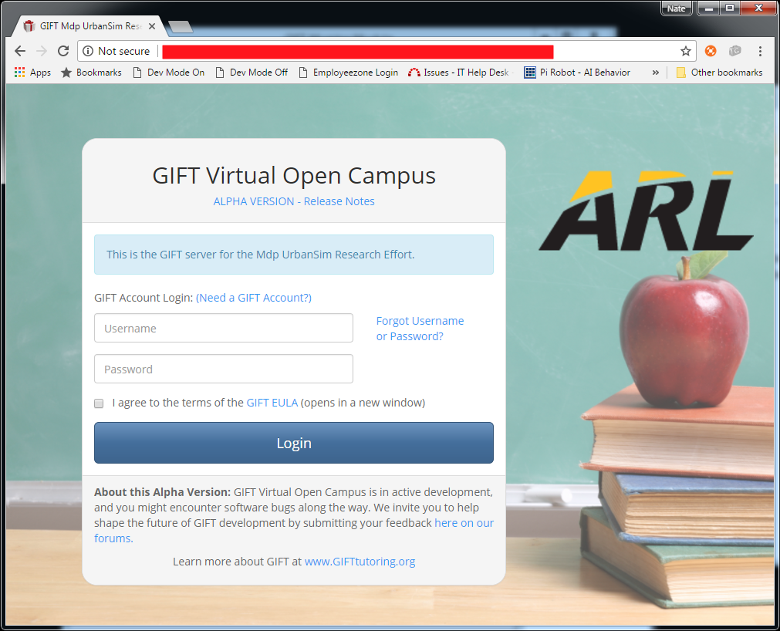This screenshot has height=631, width=780.
Task: Open a new browser tab
Action: pyautogui.click(x=180, y=27)
